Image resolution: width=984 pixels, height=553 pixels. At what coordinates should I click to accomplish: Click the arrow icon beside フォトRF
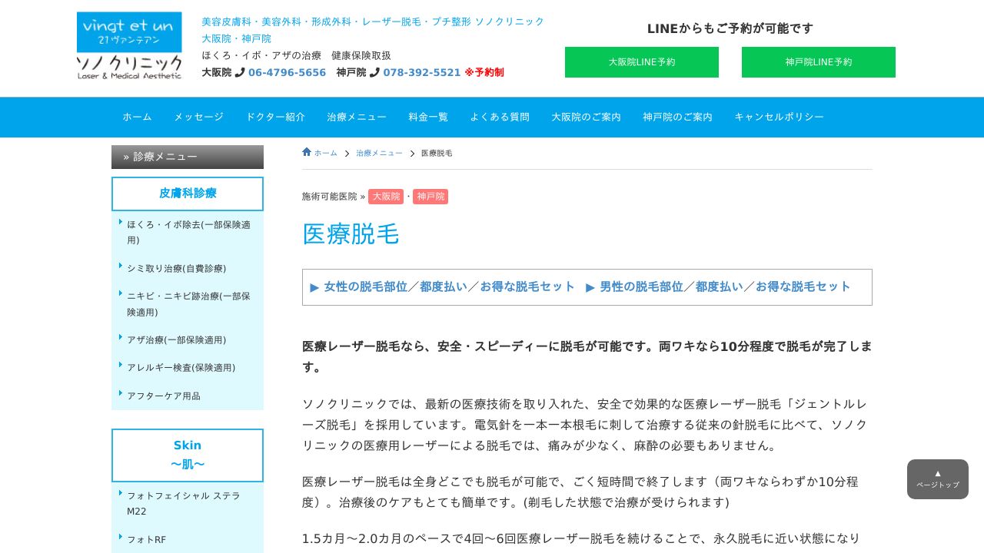click(x=121, y=536)
